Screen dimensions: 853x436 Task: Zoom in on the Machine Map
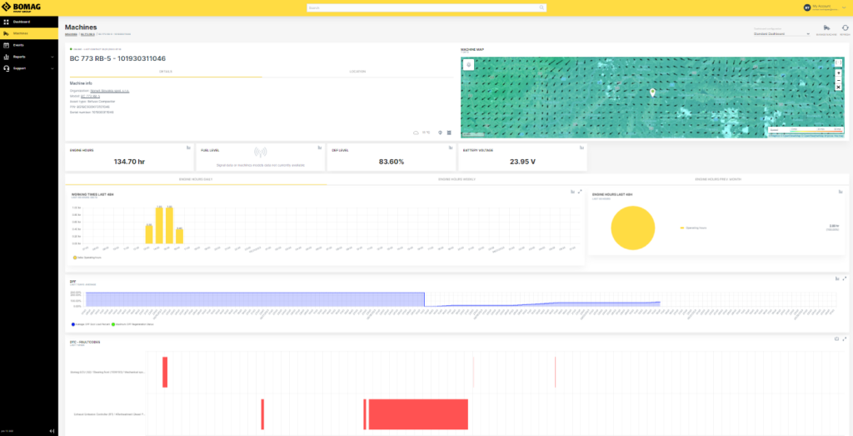click(838, 73)
